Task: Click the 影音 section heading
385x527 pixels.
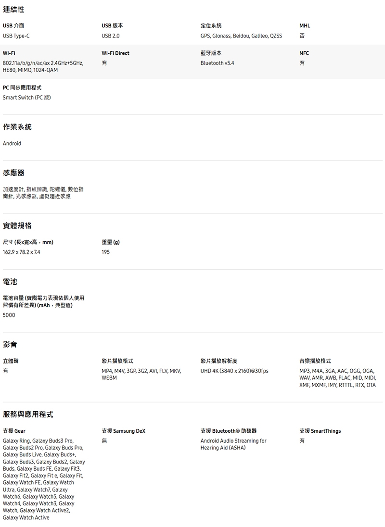Action: point(10,345)
